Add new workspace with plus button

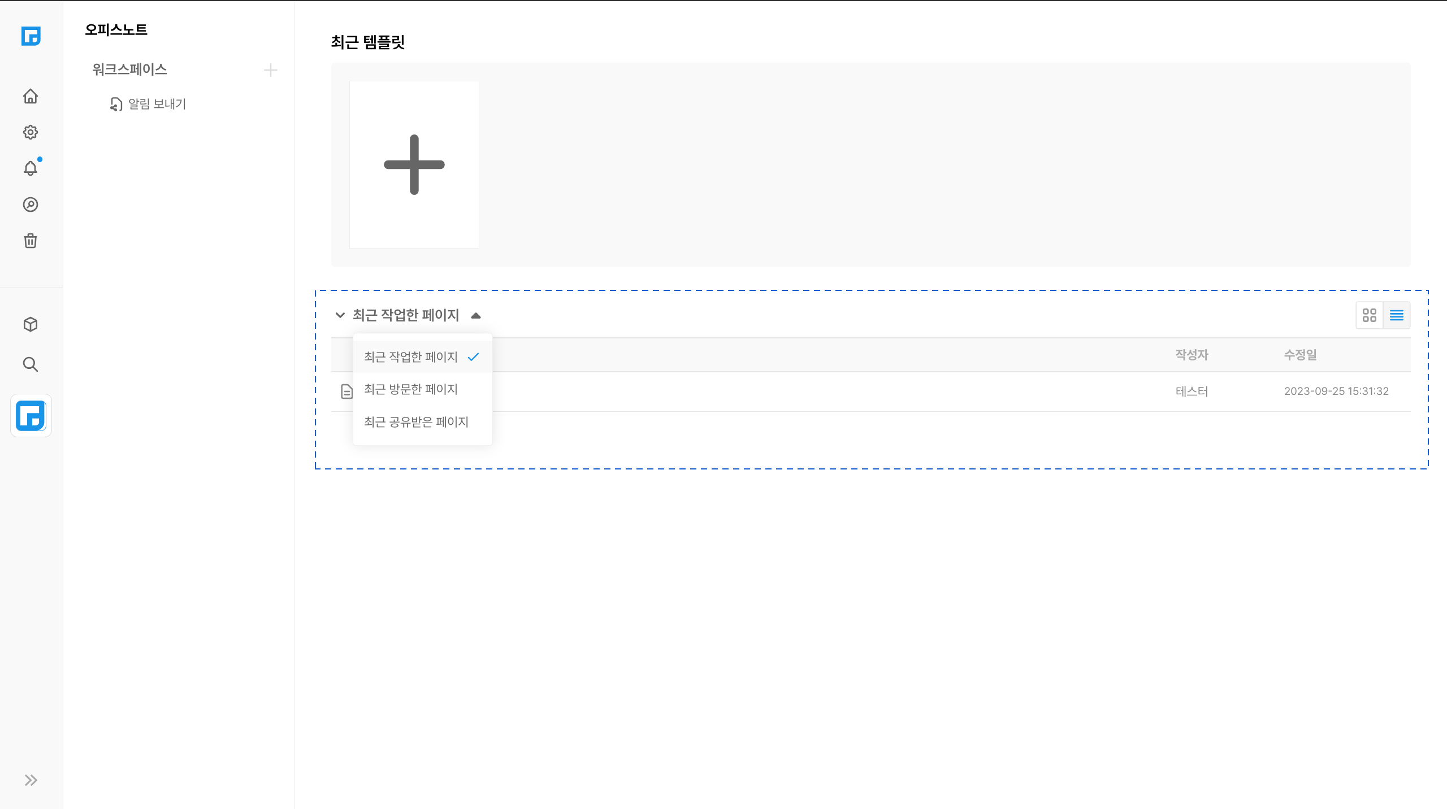[271, 70]
